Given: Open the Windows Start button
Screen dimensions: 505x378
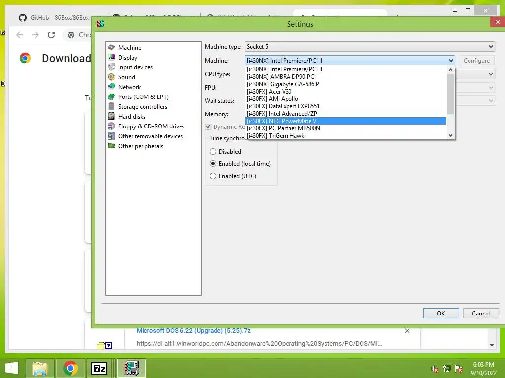Looking at the screenshot, I should point(12,368).
